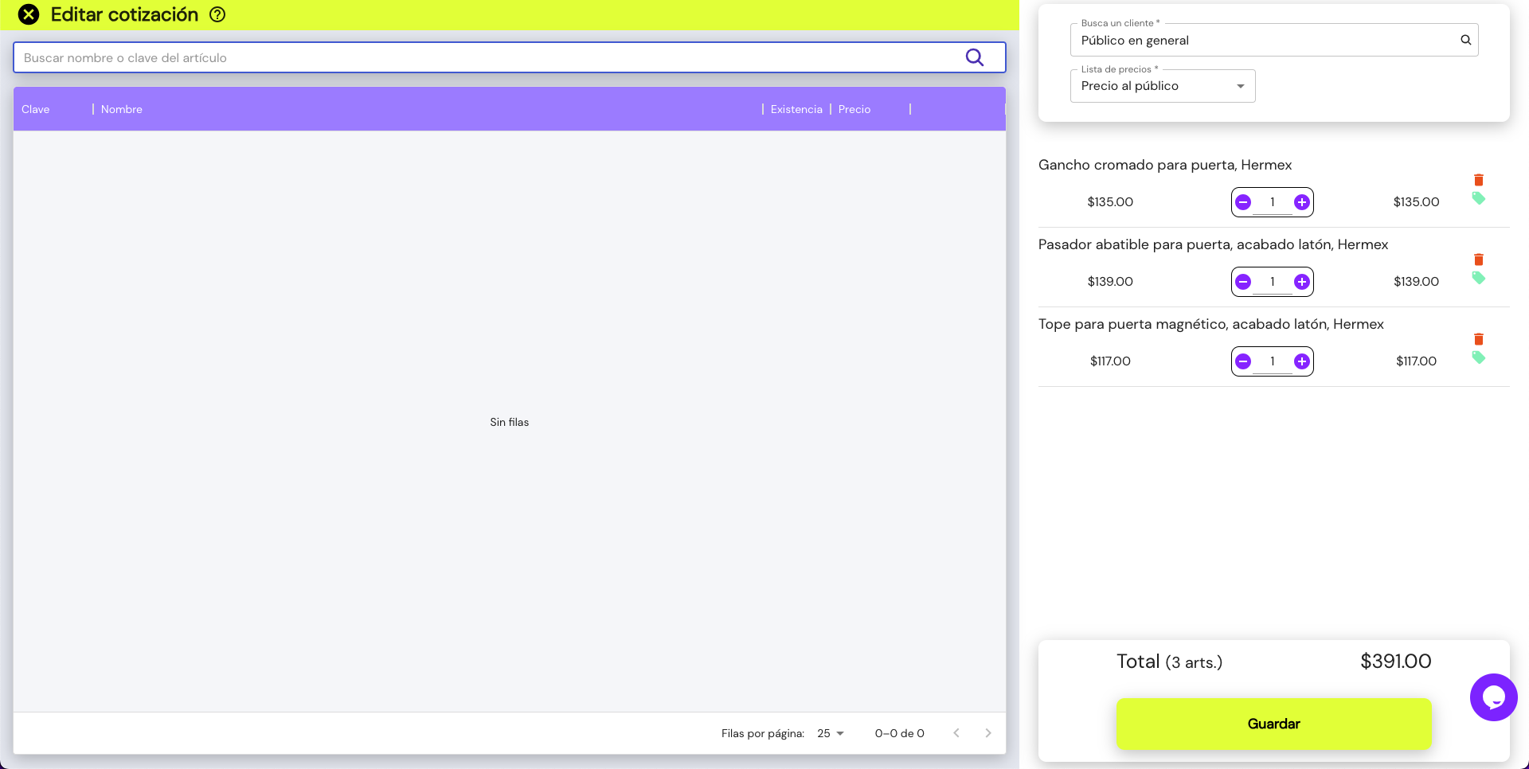Increase quantity of Tope para puerta magnético
The height and width of the screenshot is (769, 1529).
tap(1301, 361)
